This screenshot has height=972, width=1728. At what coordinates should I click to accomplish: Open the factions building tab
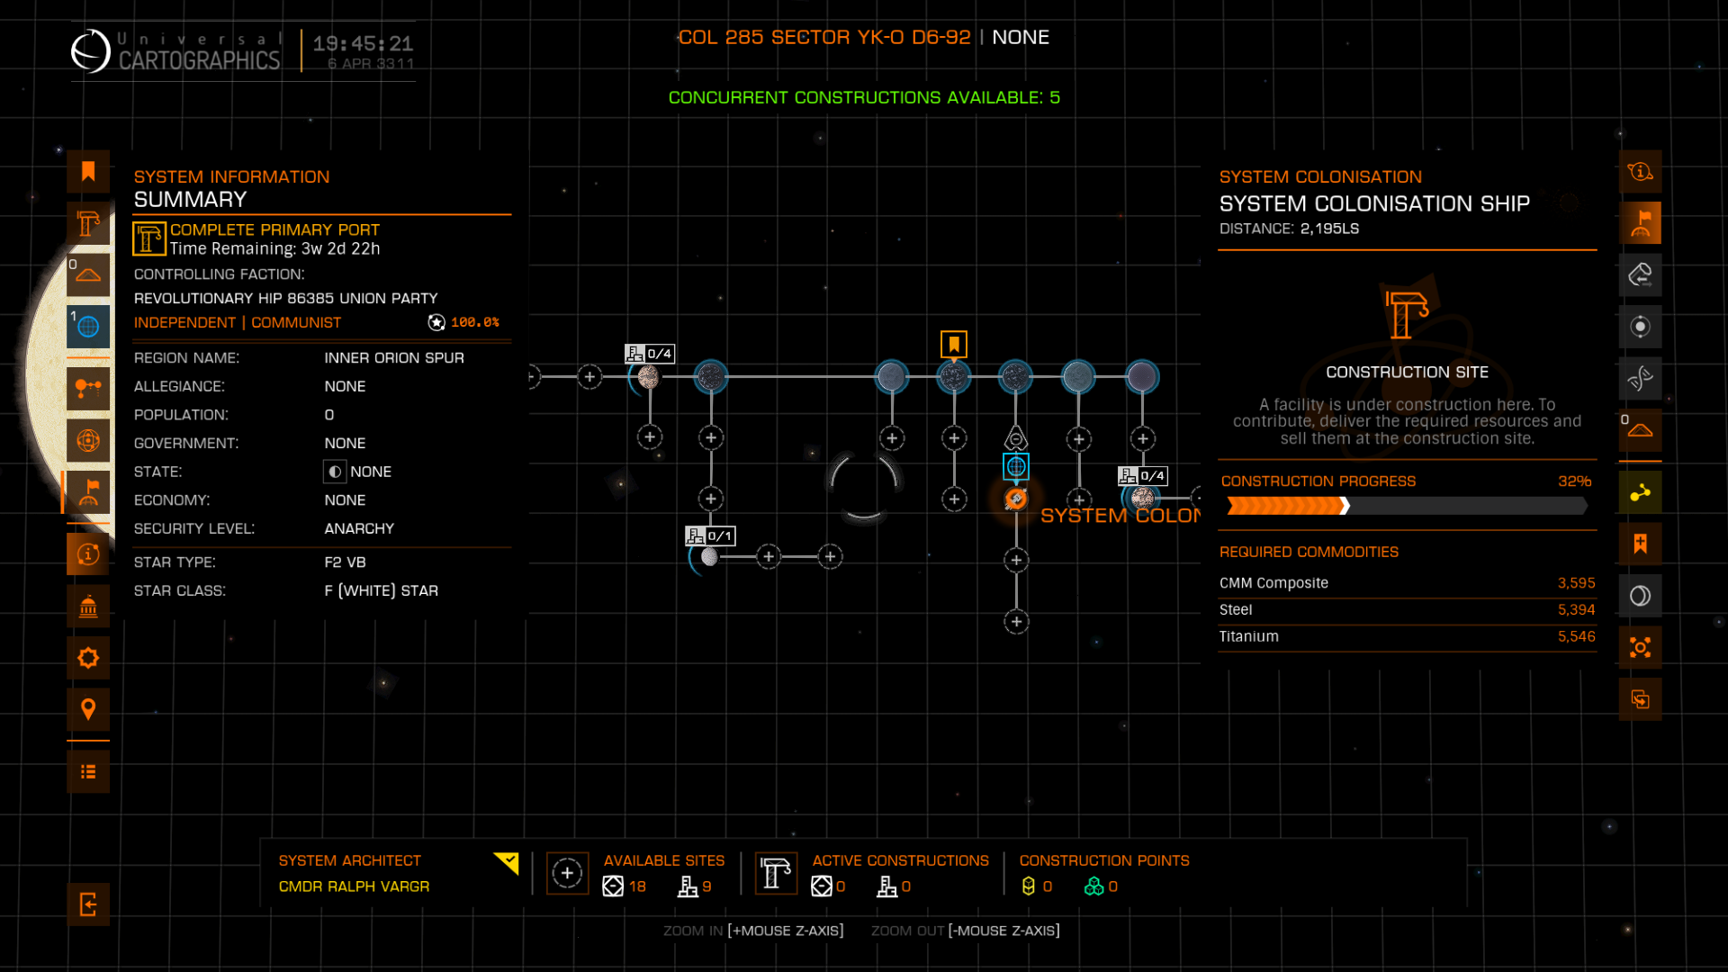[88, 607]
